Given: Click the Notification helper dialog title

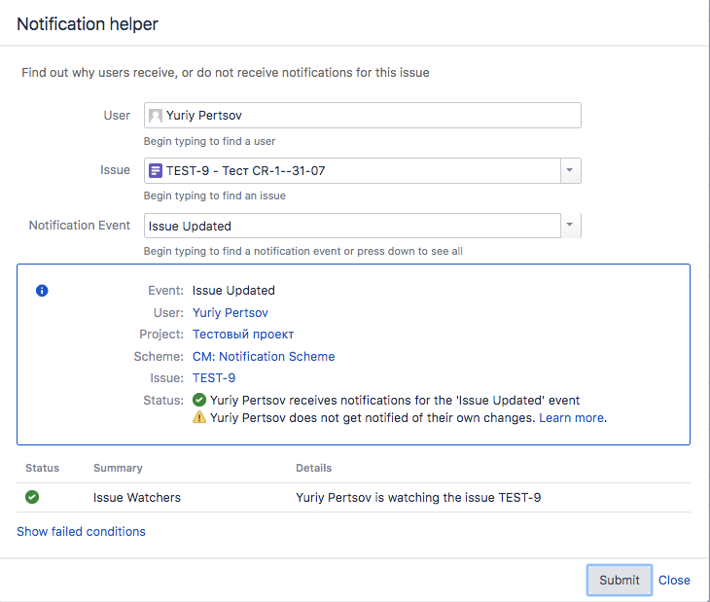Looking at the screenshot, I should pos(88,24).
